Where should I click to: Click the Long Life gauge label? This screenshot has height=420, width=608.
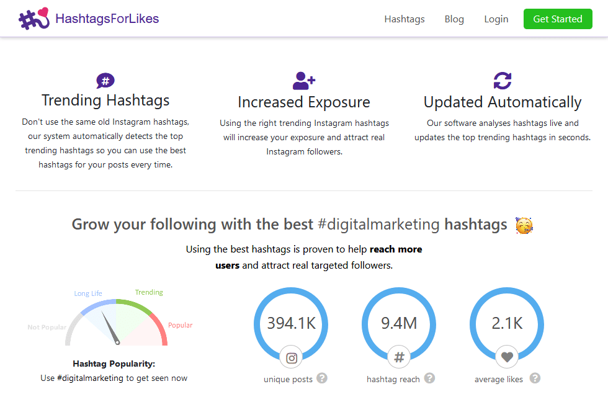point(88,293)
